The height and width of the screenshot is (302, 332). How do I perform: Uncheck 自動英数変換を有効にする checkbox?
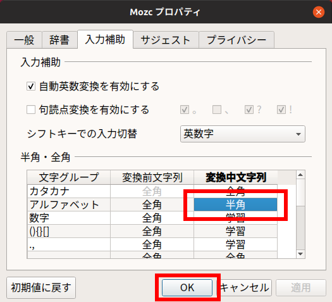(31, 86)
